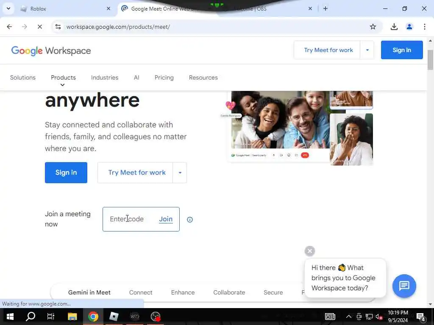Click the muted volume tray icon
Image resolution: width=434 pixels, height=325 pixels.
point(379,317)
